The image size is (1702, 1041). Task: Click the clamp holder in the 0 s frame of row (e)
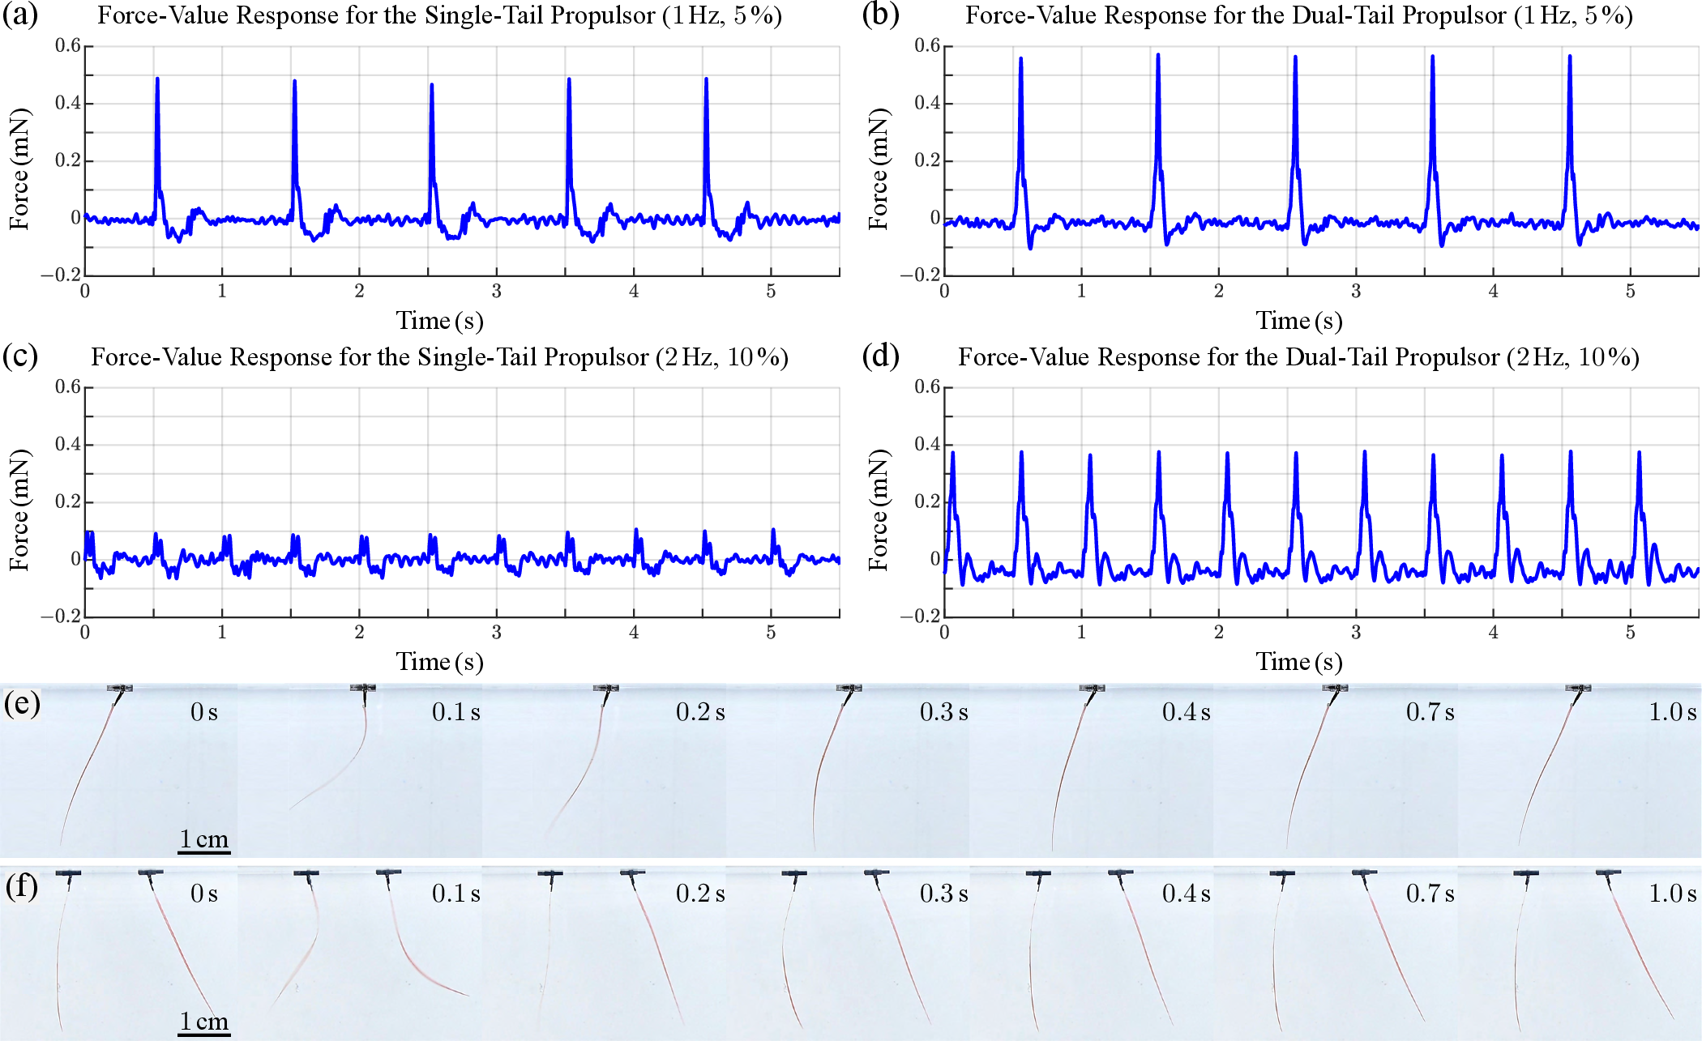120,689
